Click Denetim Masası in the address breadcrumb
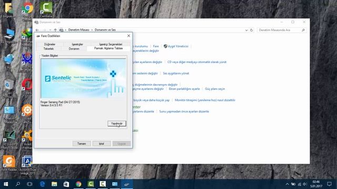This screenshot has height=189, width=337. click(x=78, y=30)
